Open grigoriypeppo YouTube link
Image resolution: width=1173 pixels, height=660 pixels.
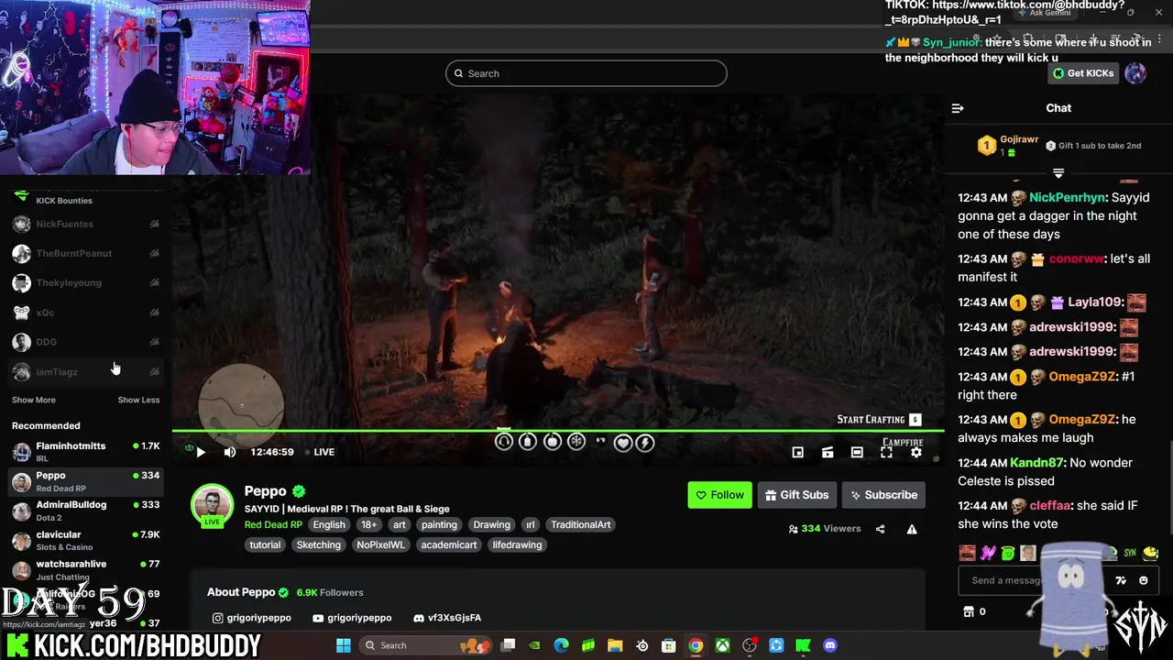click(352, 618)
